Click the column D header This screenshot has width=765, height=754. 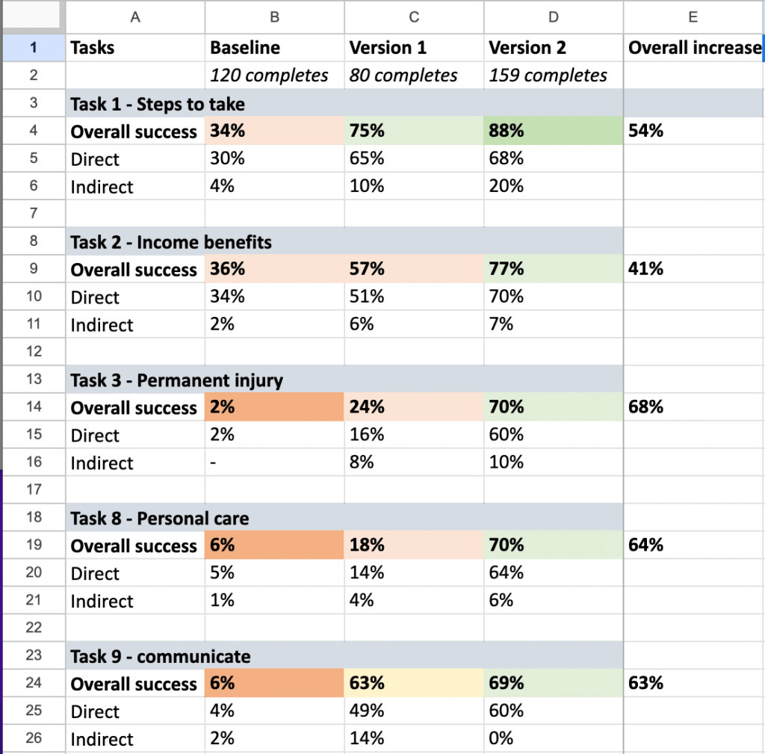point(554,16)
